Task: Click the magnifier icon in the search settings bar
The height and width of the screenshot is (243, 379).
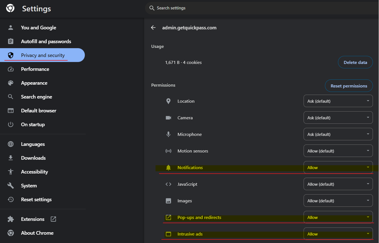Action: (x=152, y=8)
